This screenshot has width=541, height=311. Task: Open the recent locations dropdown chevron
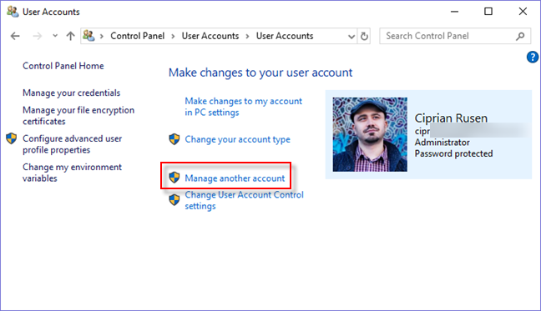[x=55, y=36]
